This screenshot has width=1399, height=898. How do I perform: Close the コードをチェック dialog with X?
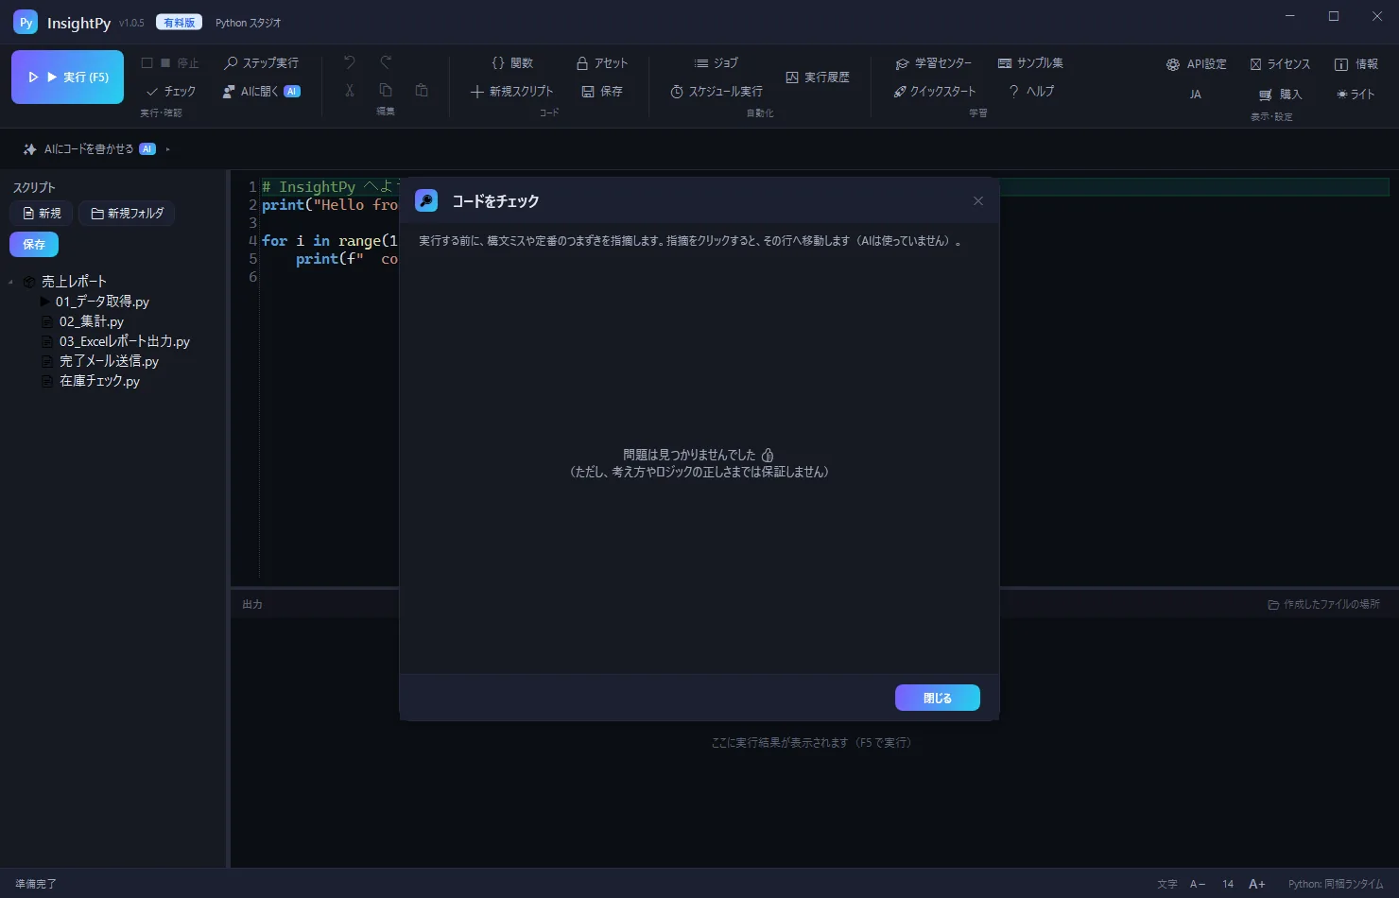(978, 201)
